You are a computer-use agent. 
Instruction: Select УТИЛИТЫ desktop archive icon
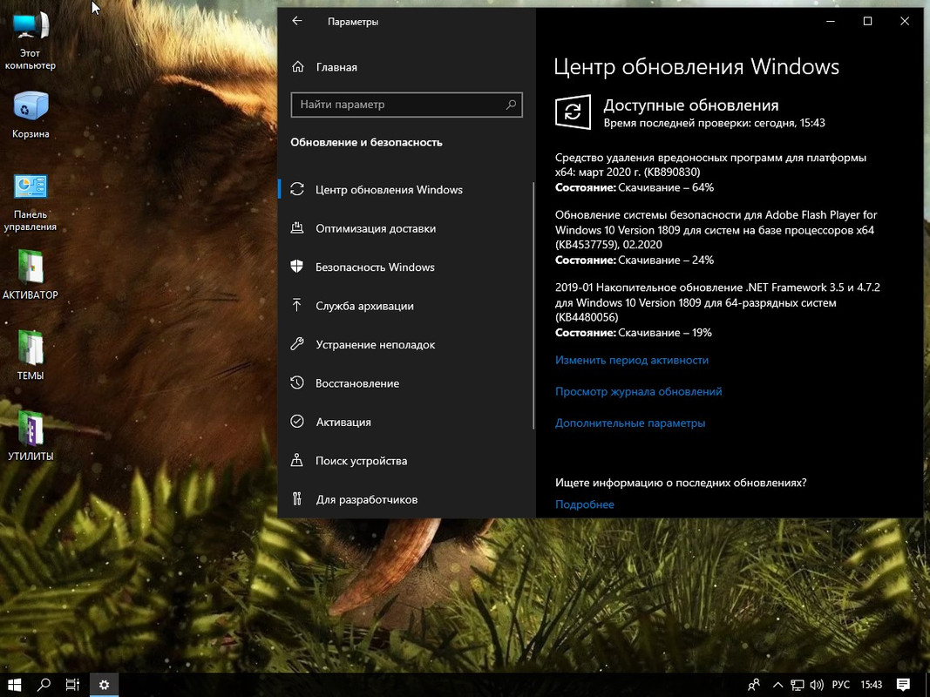point(31,436)
